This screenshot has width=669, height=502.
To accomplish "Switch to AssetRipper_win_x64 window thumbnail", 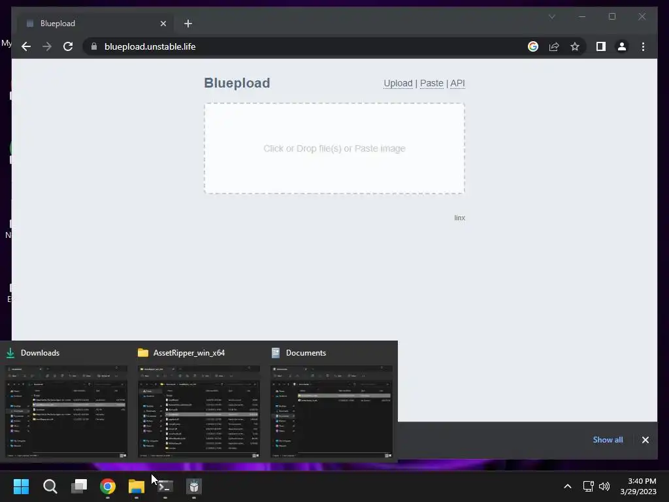I will 199,412.
